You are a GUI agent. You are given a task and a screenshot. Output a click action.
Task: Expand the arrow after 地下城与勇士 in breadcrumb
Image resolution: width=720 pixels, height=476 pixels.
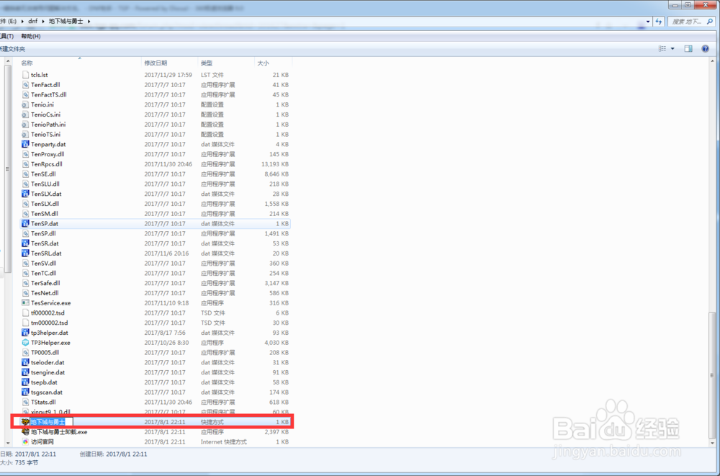89,21
